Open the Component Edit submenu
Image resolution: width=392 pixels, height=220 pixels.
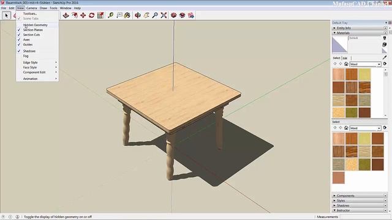(37, 72)
